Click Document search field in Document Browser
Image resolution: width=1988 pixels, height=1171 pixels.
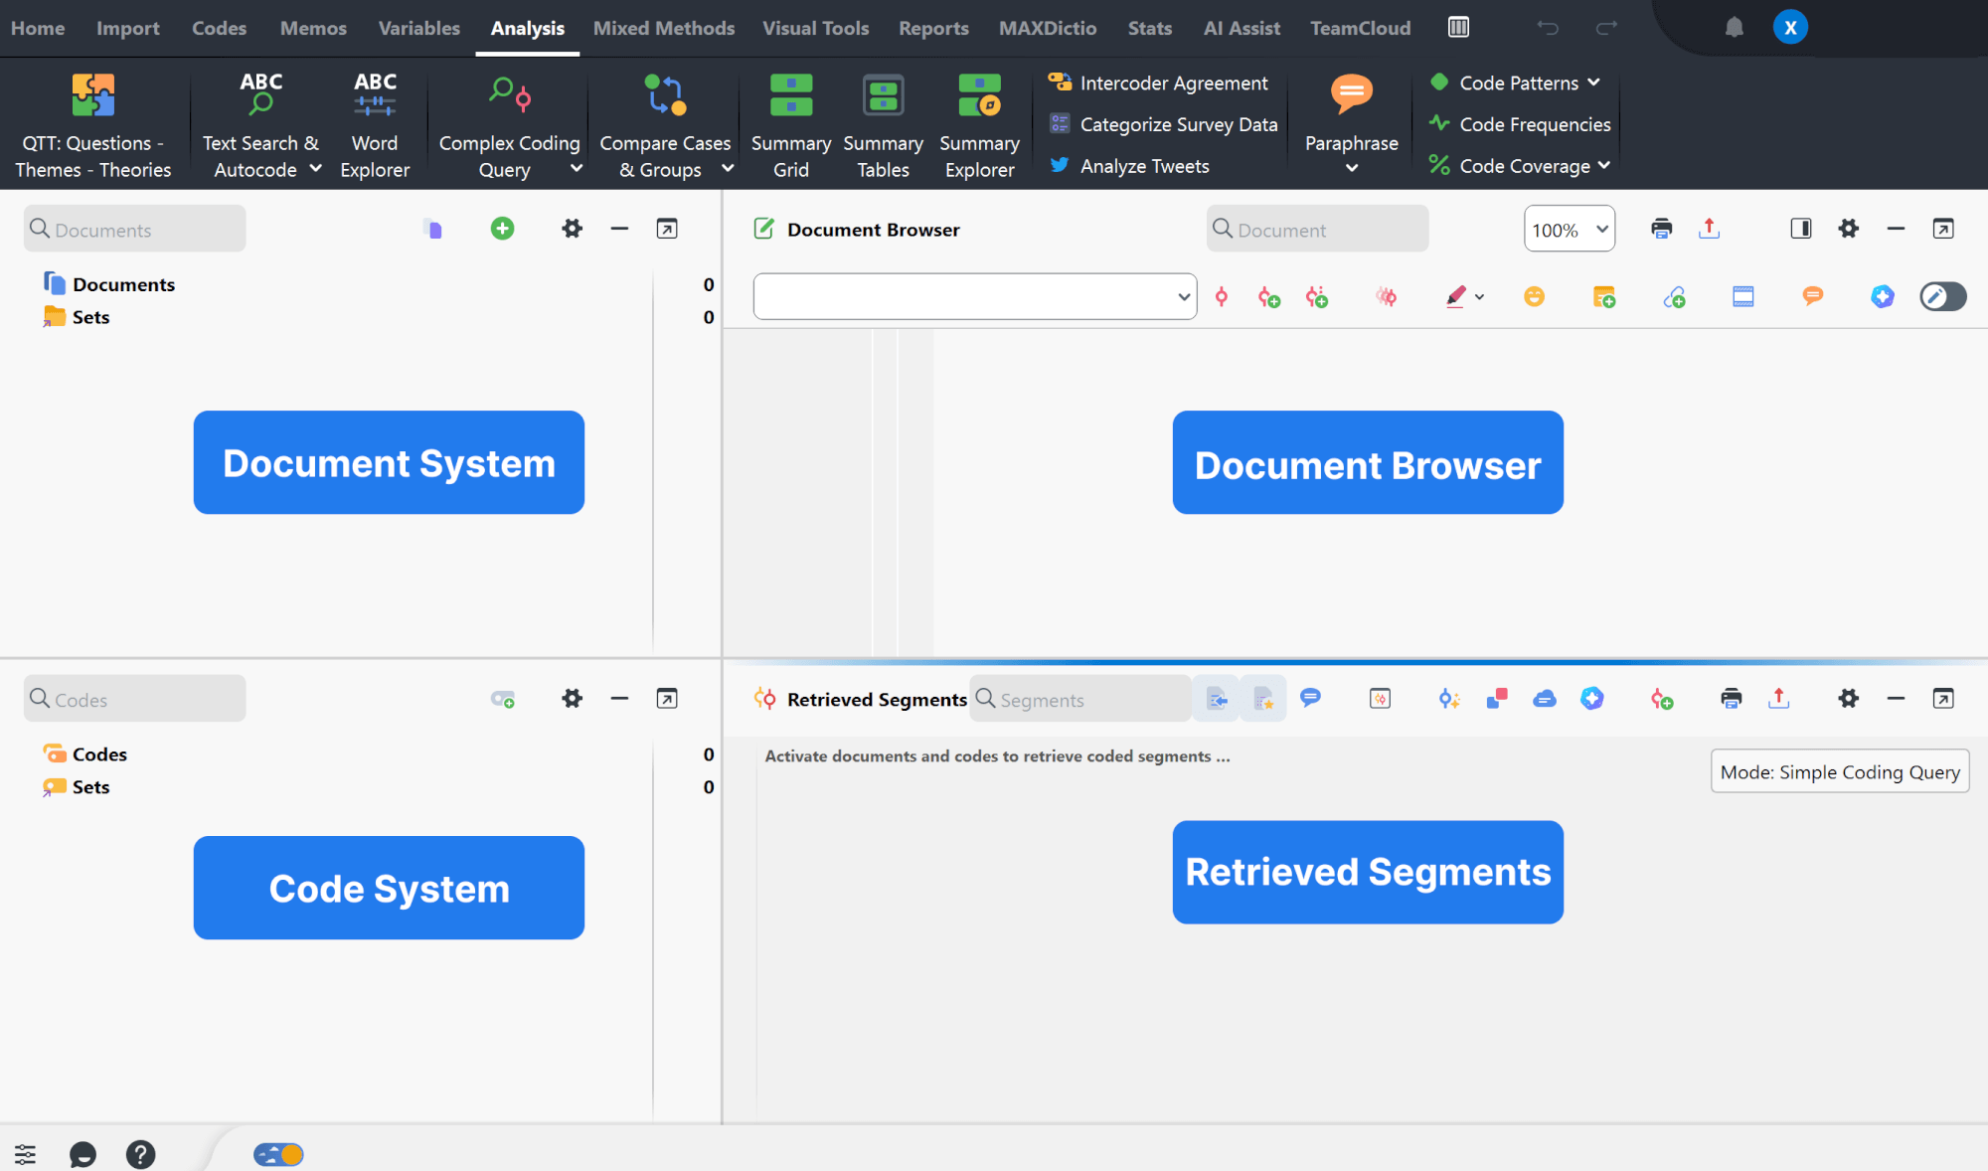pos(1317,230)
